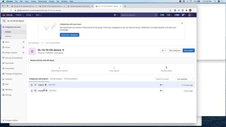Open the help question mark dropdown
The height and width of the screenshot is (127, 226).
[184, 15]
